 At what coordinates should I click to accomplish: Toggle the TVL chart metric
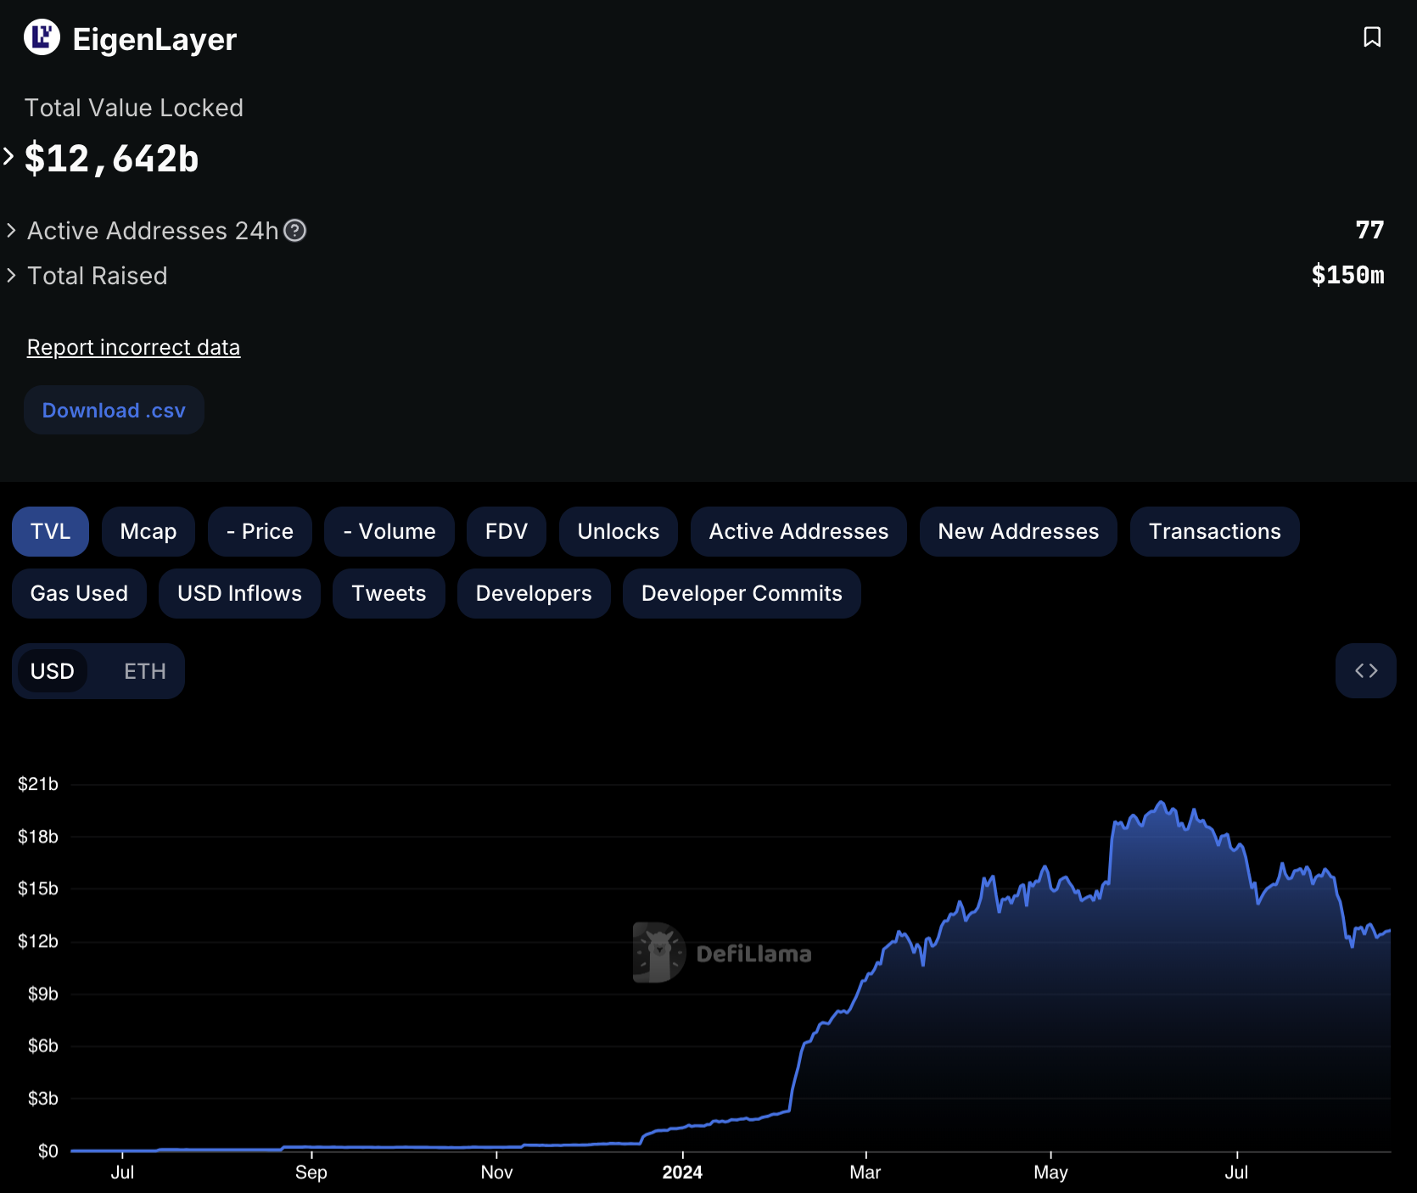(50, 532)
